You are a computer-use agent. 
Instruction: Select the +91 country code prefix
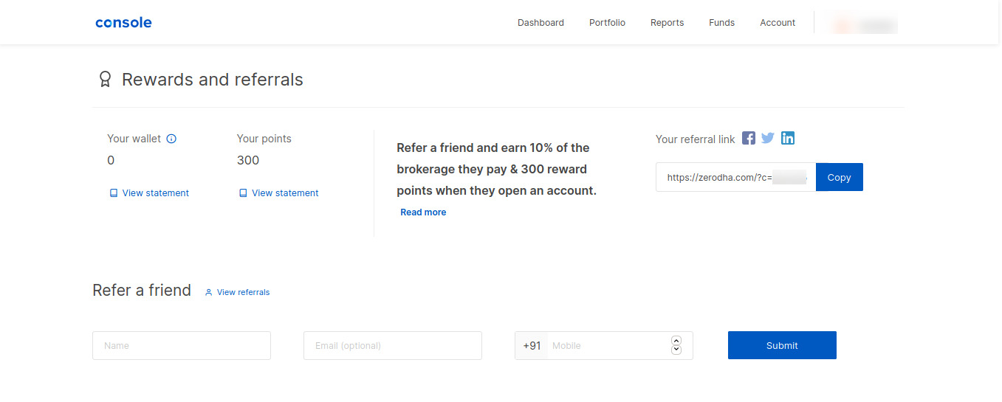(532, 345)
